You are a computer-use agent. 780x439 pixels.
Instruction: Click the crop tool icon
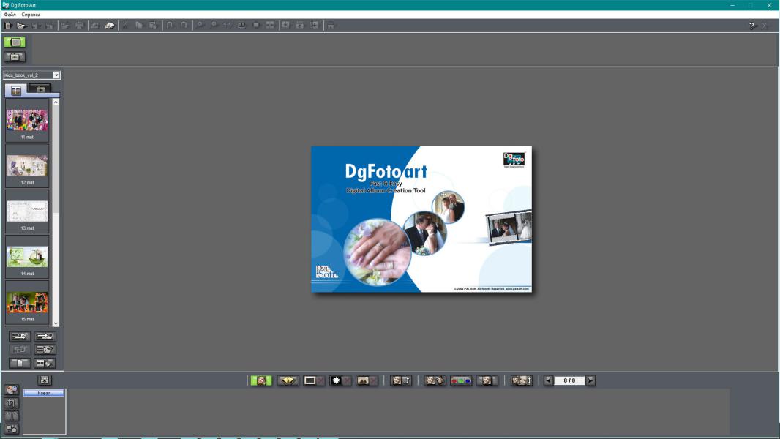pyautogui.click(x=12, y=402)
